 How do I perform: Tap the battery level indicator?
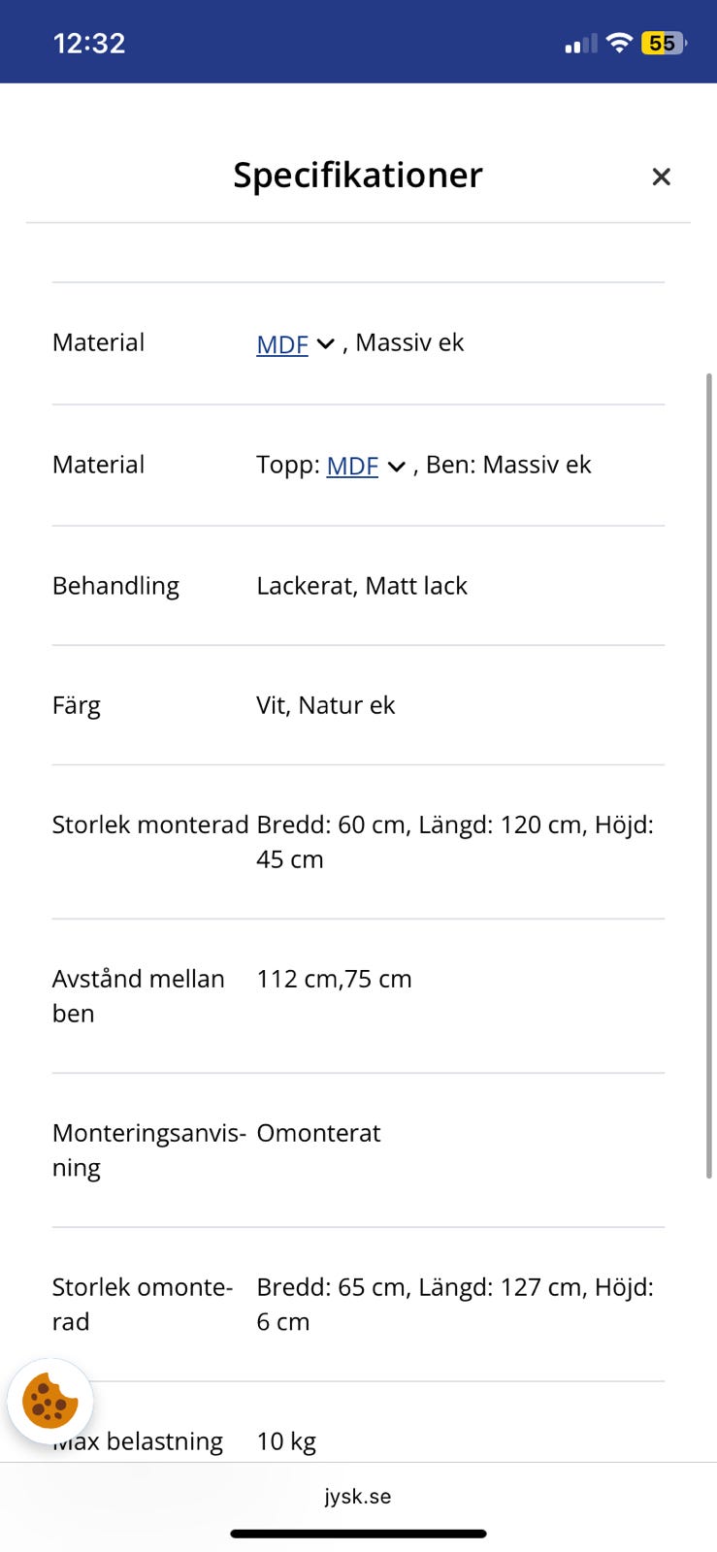pyautogui.click(x=664, y=43)
